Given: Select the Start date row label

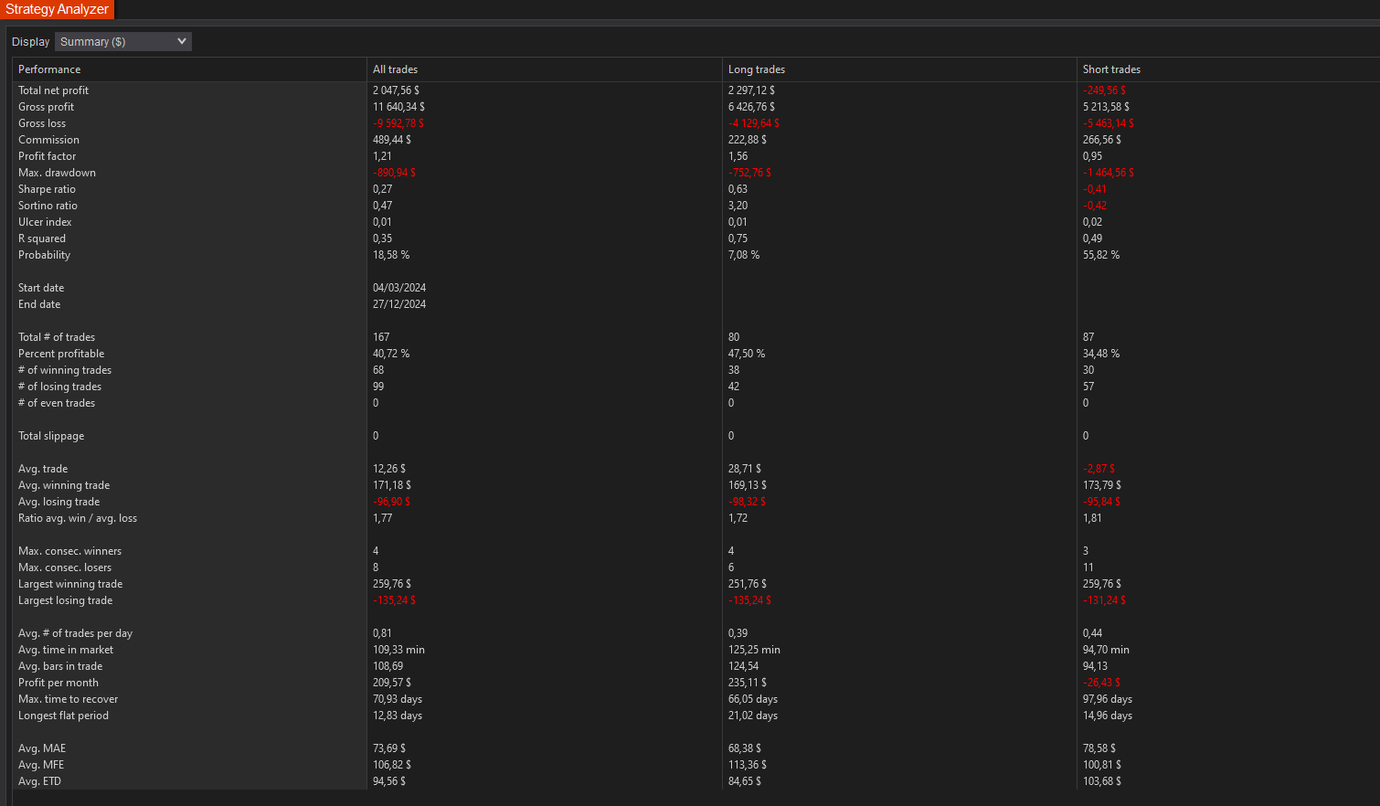Looking at the screenshot, I should 41,288.
